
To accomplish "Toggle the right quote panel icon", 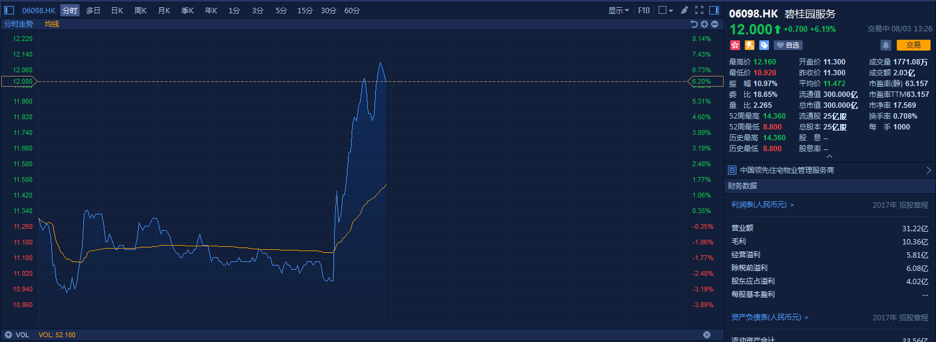I will coord(714,10).
